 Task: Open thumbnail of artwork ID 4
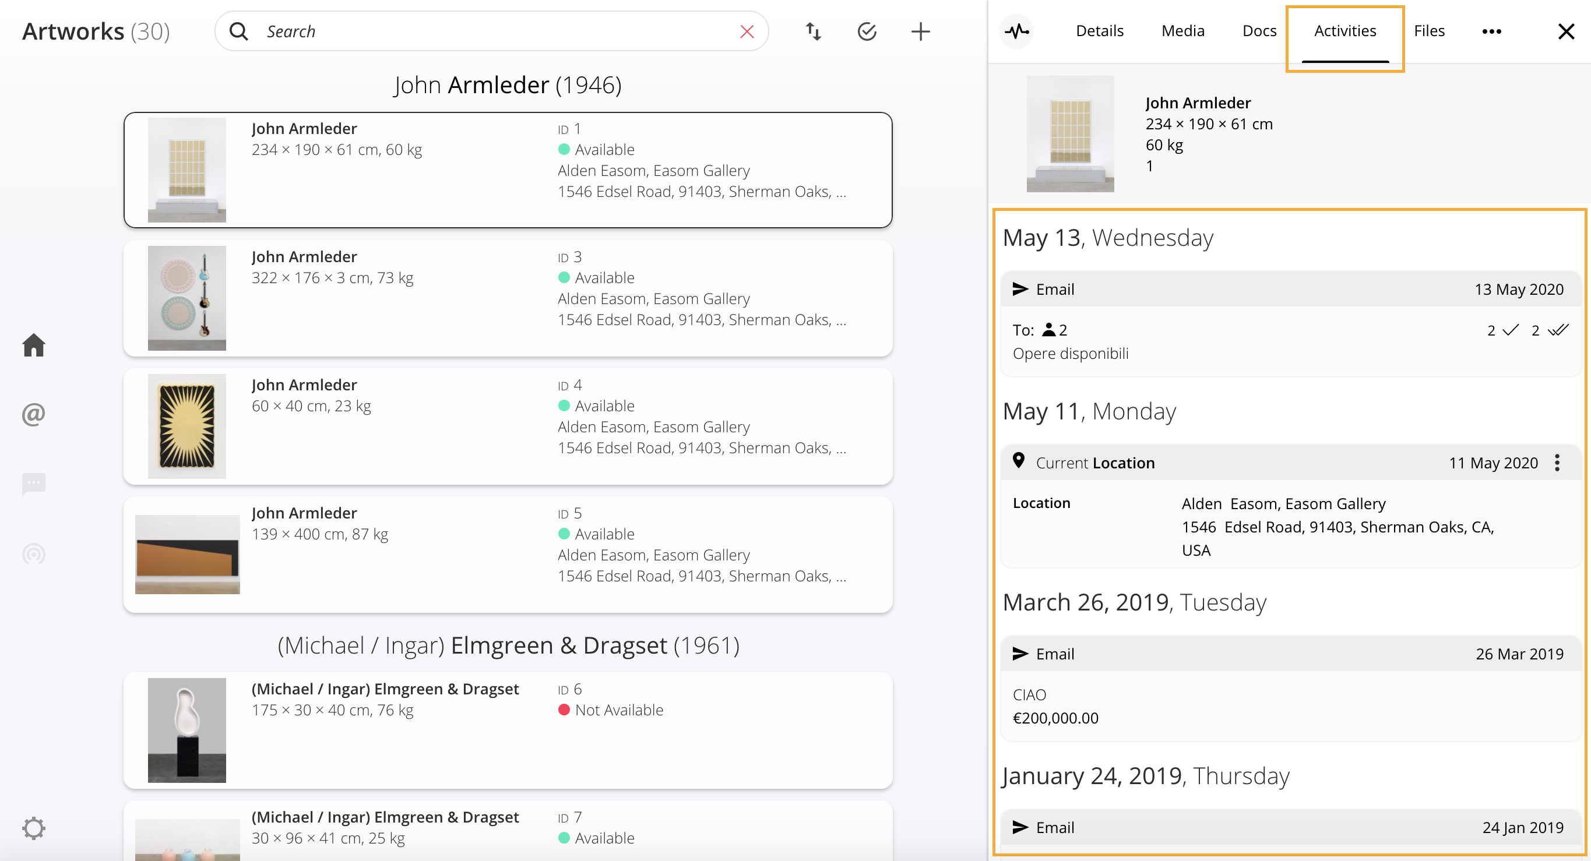(x=186, y=426)
